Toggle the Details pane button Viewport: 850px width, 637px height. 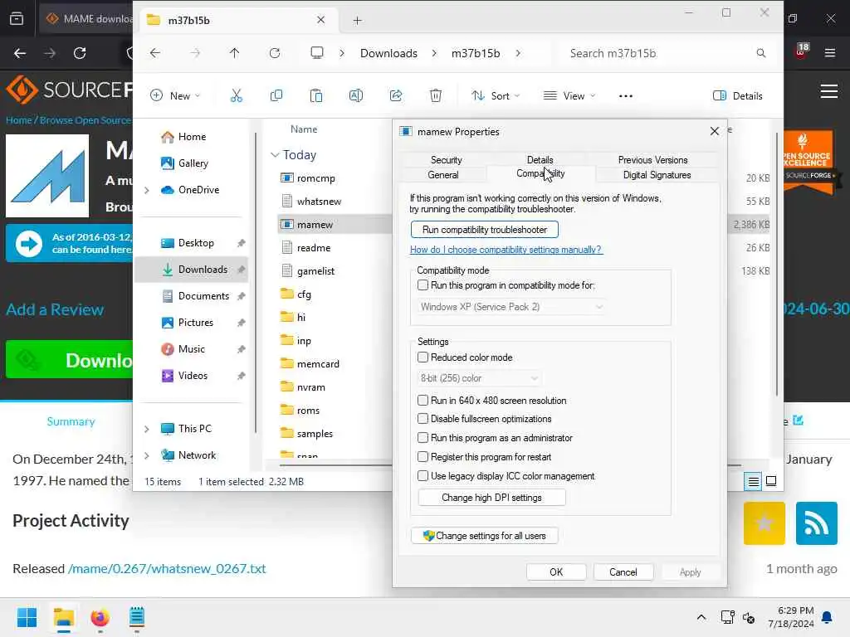(x=738, y=96)
